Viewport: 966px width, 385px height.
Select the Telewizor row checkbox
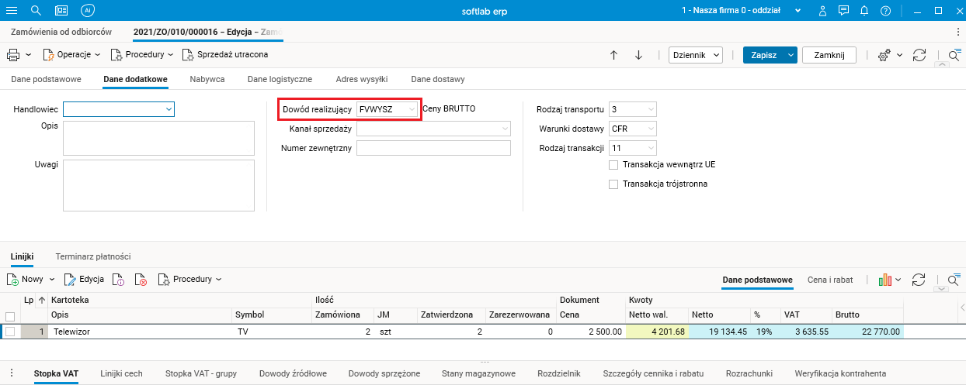[10, 332]
